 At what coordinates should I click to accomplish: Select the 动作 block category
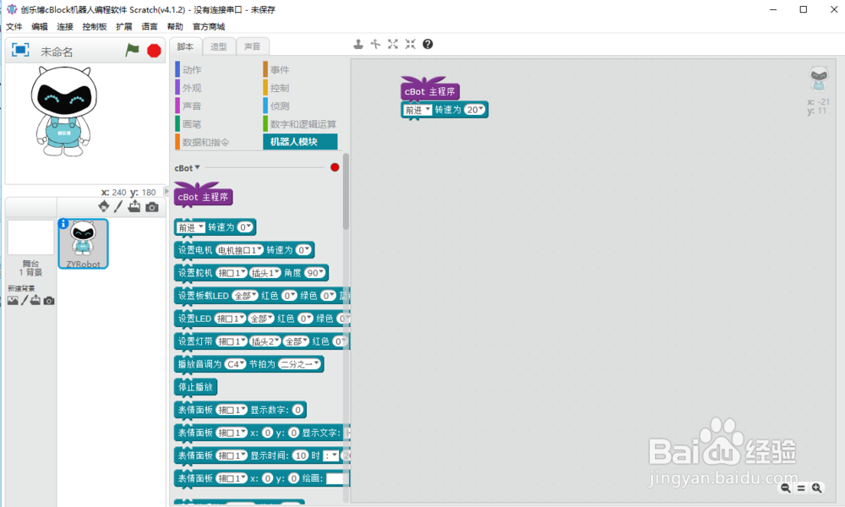(x=191, y=69)
